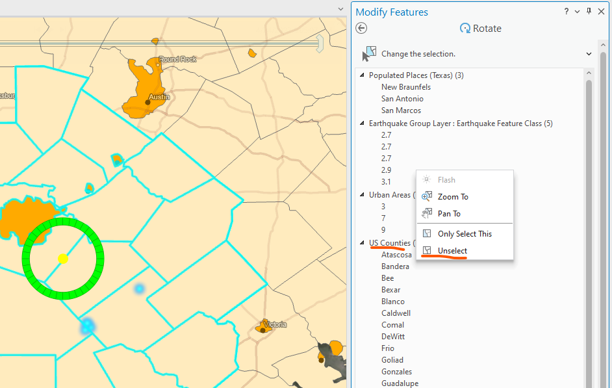
Task: Select Urban Areas feature 3
Action: (383, 207)
